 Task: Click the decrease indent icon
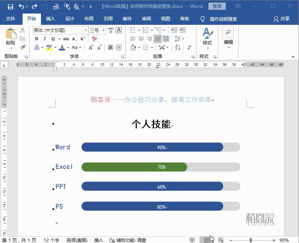[174, 30]
